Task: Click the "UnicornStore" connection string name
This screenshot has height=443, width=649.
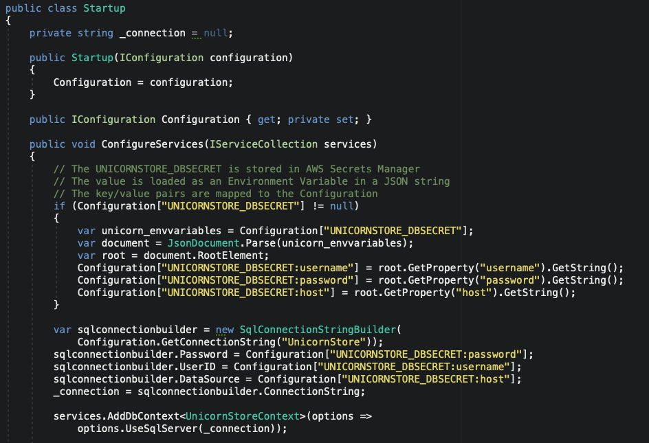Action: tap(324, 342)
